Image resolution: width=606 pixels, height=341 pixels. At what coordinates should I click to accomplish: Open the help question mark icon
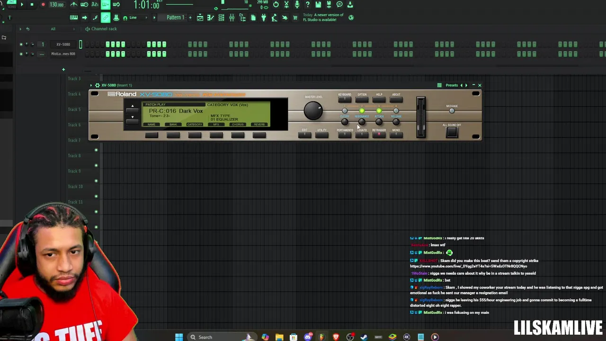(307, 5)
